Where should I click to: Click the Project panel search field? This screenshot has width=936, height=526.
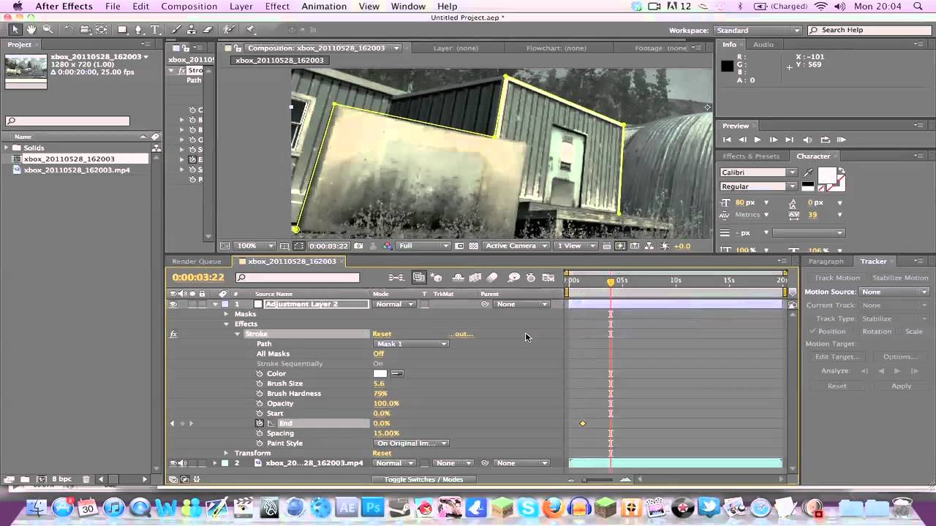[x=67, y=121]
